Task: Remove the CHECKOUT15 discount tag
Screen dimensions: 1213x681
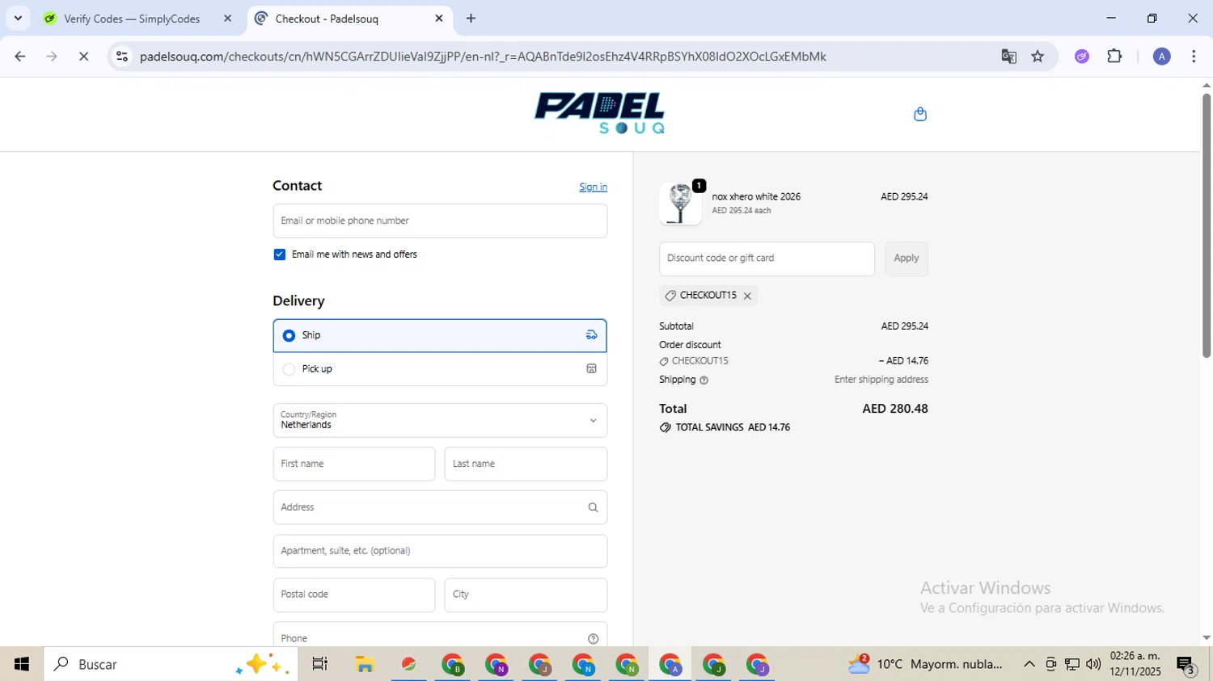Action: (747, 296)
